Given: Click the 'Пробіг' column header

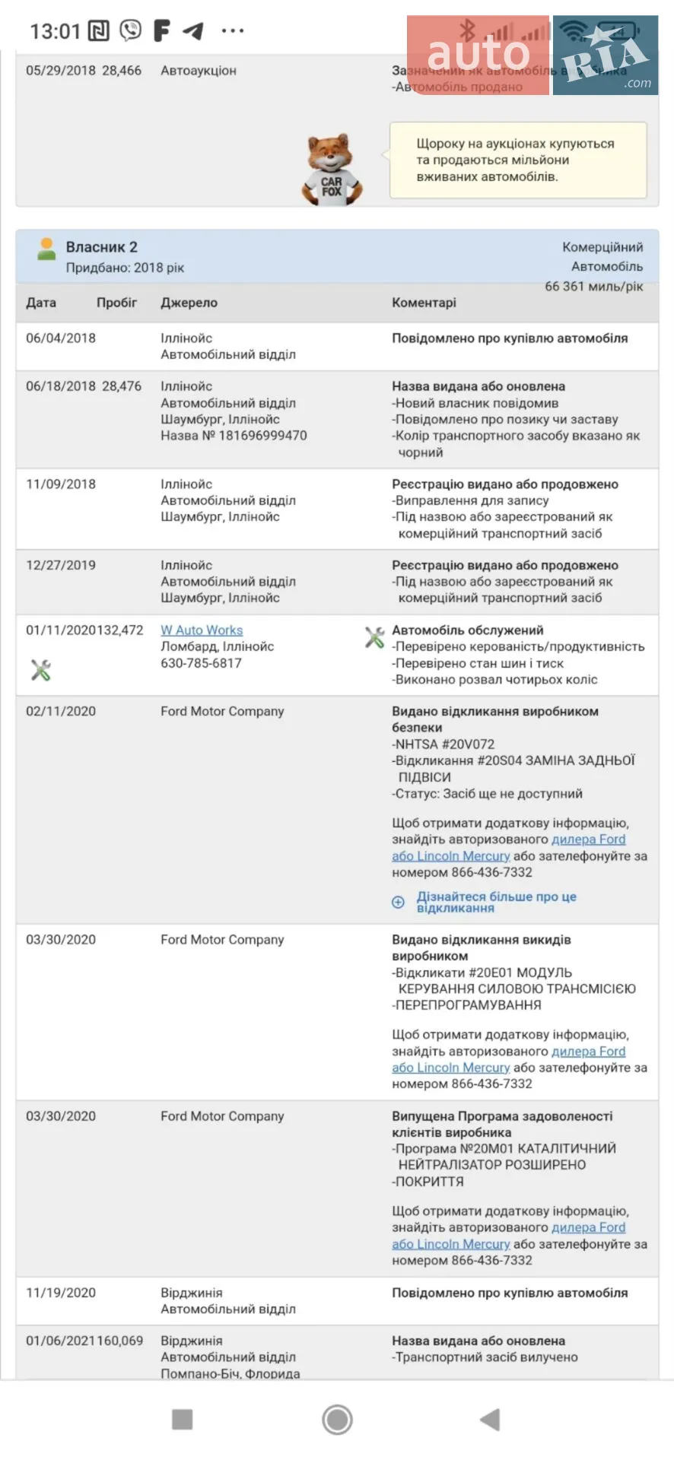Looking at the screenshot, I should [x=116, y=303].
